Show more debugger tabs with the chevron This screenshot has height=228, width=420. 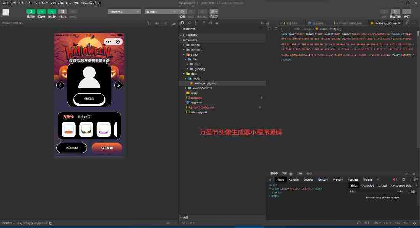click(378, 179)
